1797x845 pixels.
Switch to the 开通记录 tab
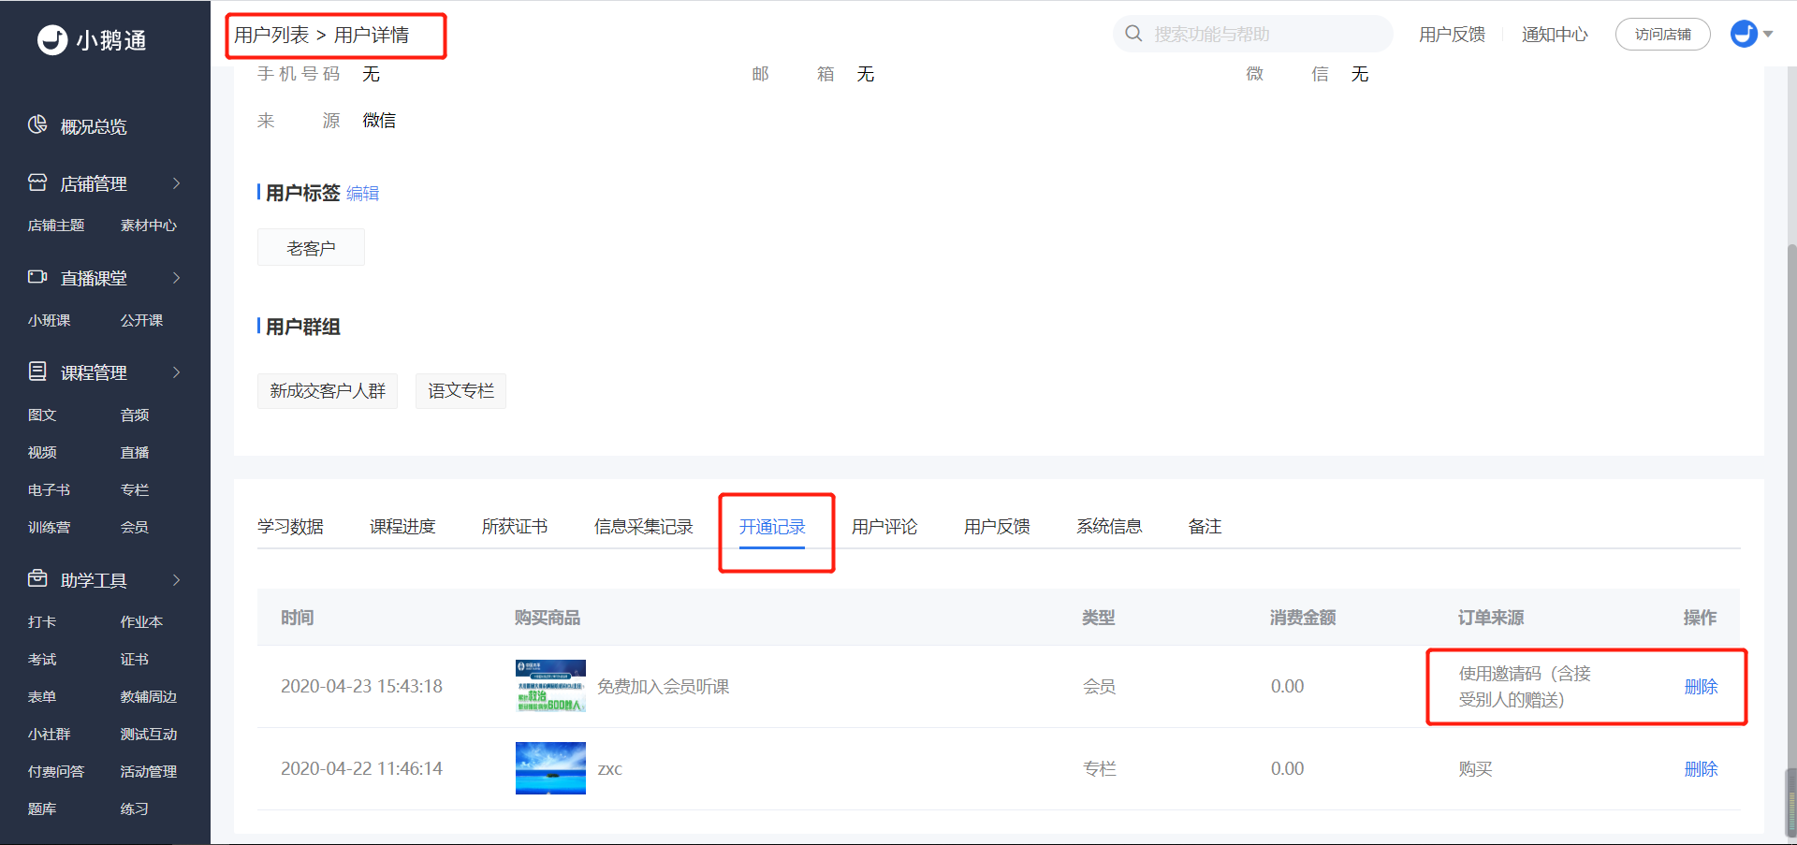(772, 527)
